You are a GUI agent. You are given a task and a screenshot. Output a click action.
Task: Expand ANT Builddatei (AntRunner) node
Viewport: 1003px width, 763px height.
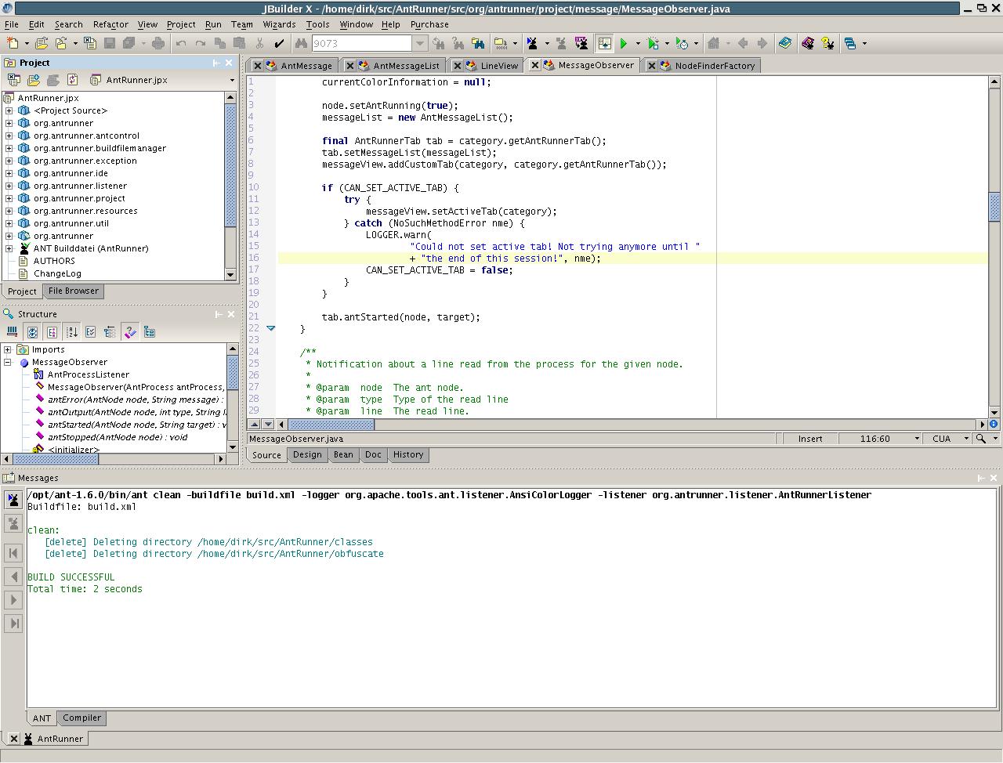click(x=9, y=248)
